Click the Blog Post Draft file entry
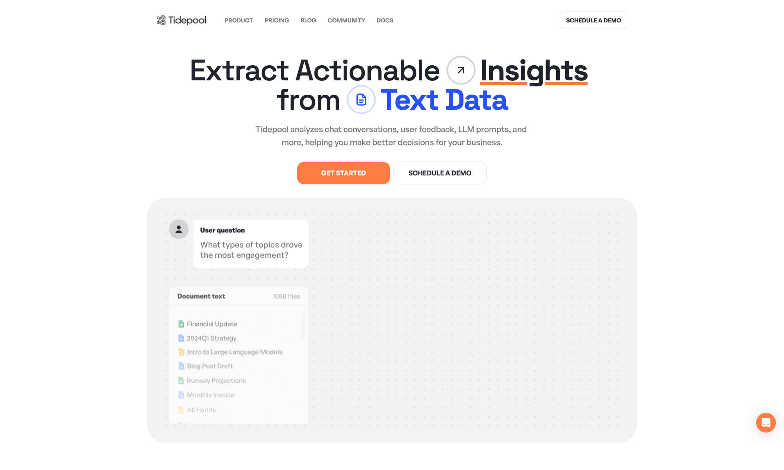The image size is (784, 470). pos(209,366)
